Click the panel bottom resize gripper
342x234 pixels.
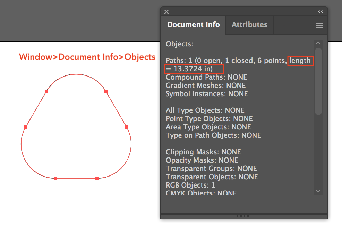point(243,216)
